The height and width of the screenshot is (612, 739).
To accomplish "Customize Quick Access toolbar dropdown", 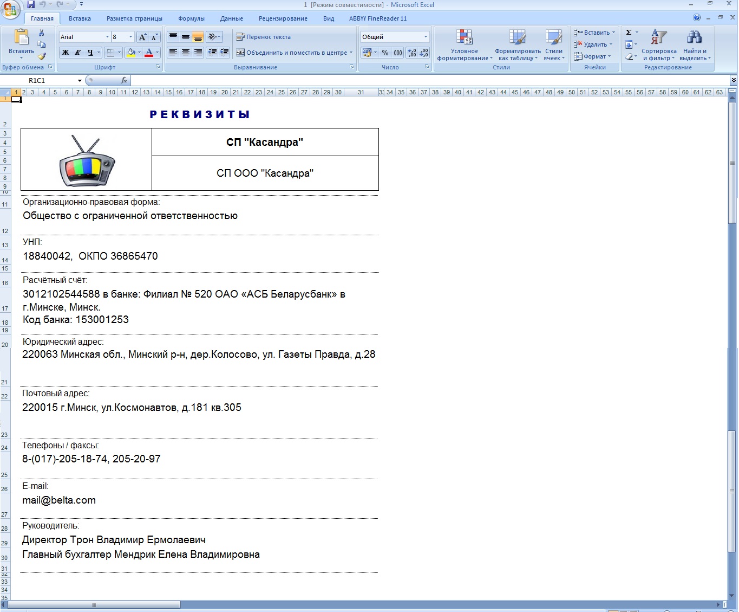I will 81,4.
